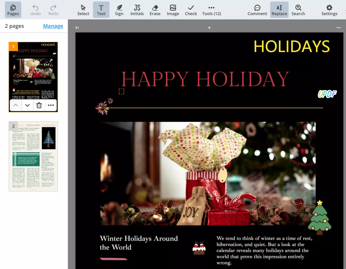
Task: Open page 2 thumbnail
Action: point(33,157)
